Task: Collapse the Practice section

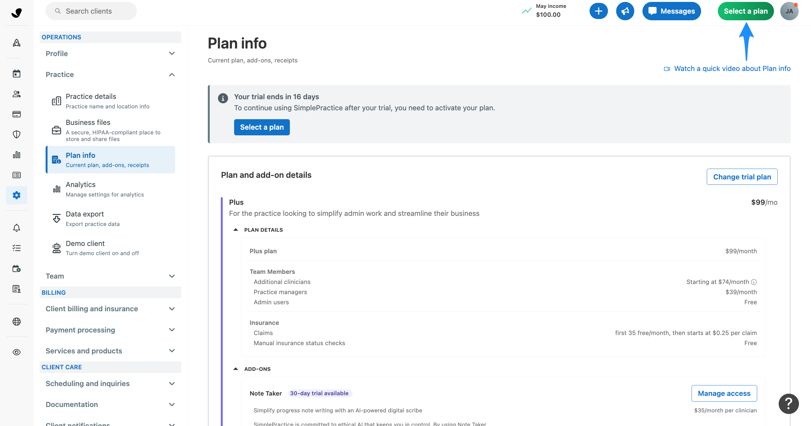Action: point(110,74)
